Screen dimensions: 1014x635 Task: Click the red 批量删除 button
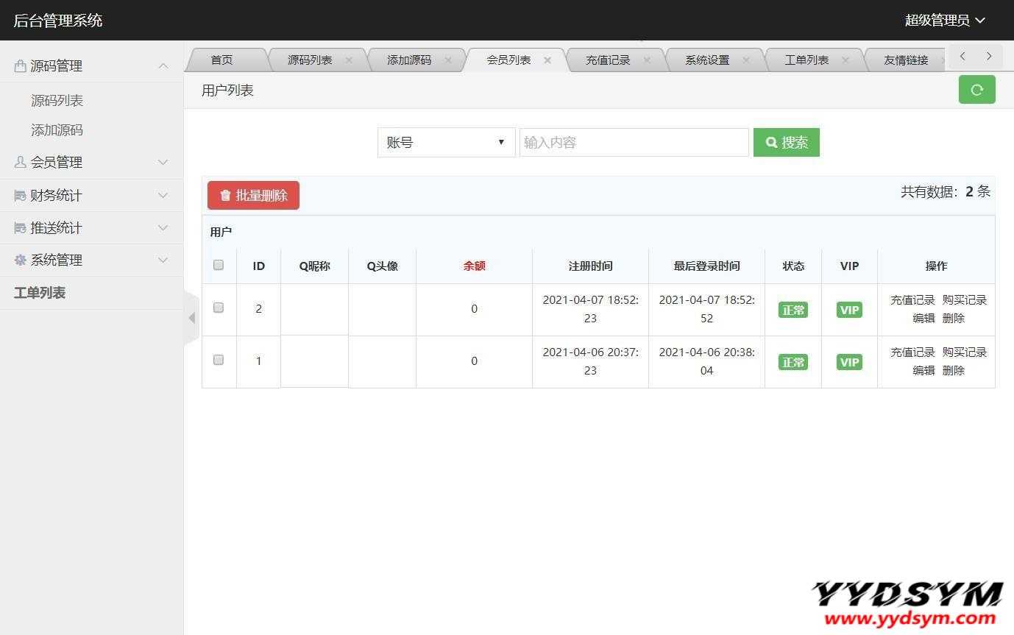253,195
